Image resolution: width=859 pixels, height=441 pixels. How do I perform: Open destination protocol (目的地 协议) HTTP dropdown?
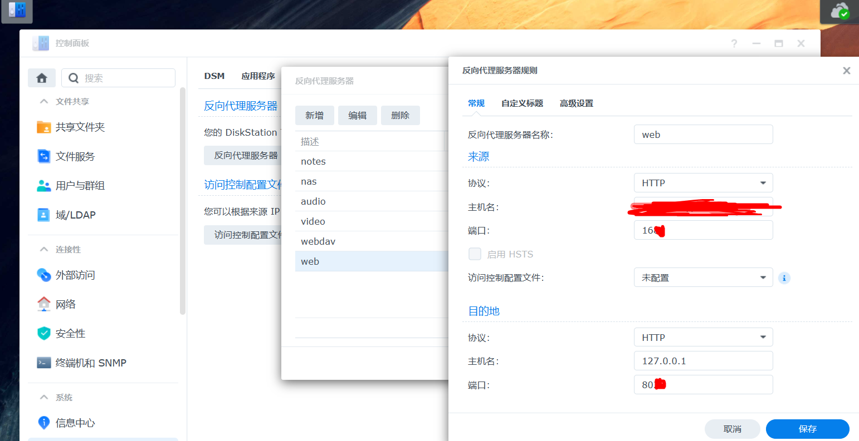704,338
